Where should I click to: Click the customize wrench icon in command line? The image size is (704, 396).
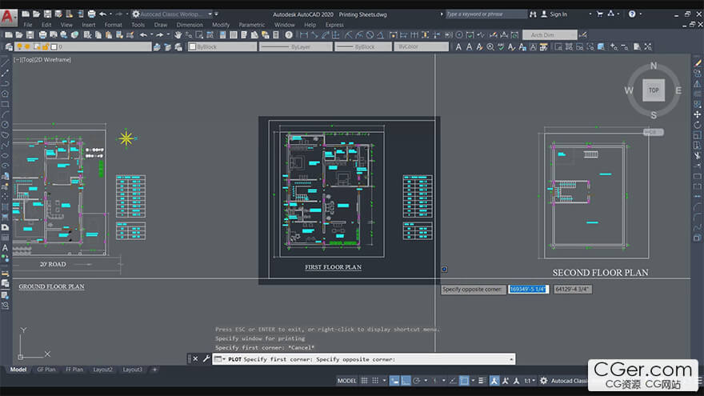click(206, 358)
